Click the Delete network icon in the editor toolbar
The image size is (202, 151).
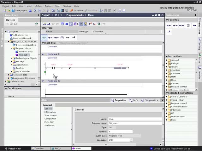[49, 24]
